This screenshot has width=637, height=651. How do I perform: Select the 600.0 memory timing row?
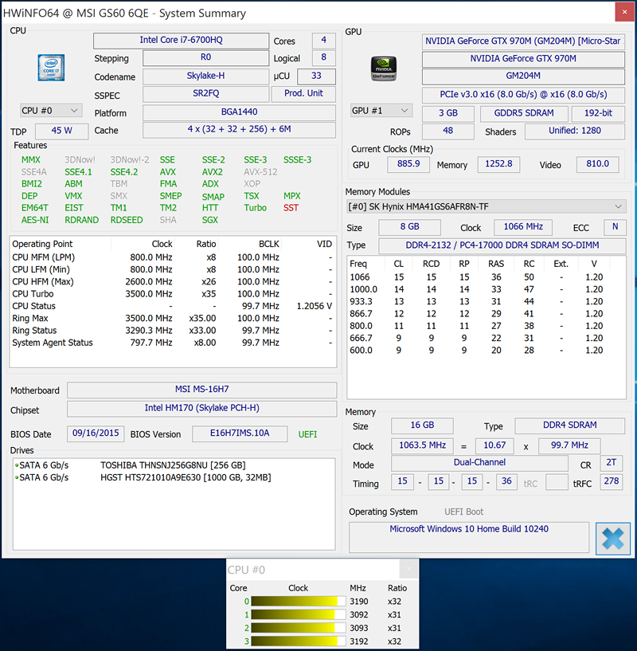(486, 350)
